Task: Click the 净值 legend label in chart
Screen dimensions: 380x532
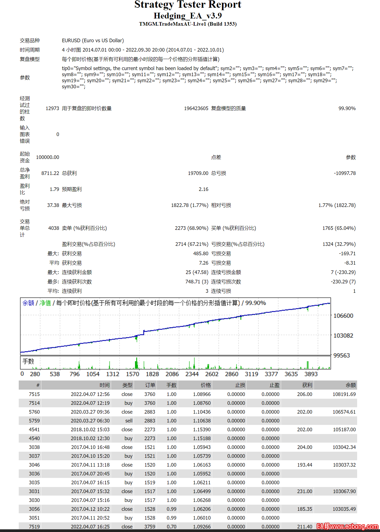Action: point(45,303)
